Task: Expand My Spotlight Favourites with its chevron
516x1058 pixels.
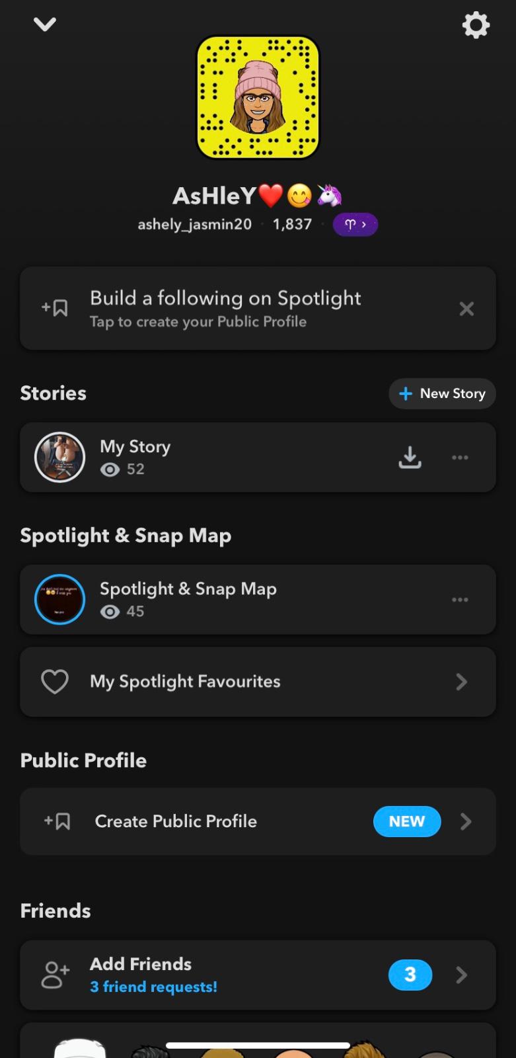Action: pyautogui.click(x=462, y=682)
